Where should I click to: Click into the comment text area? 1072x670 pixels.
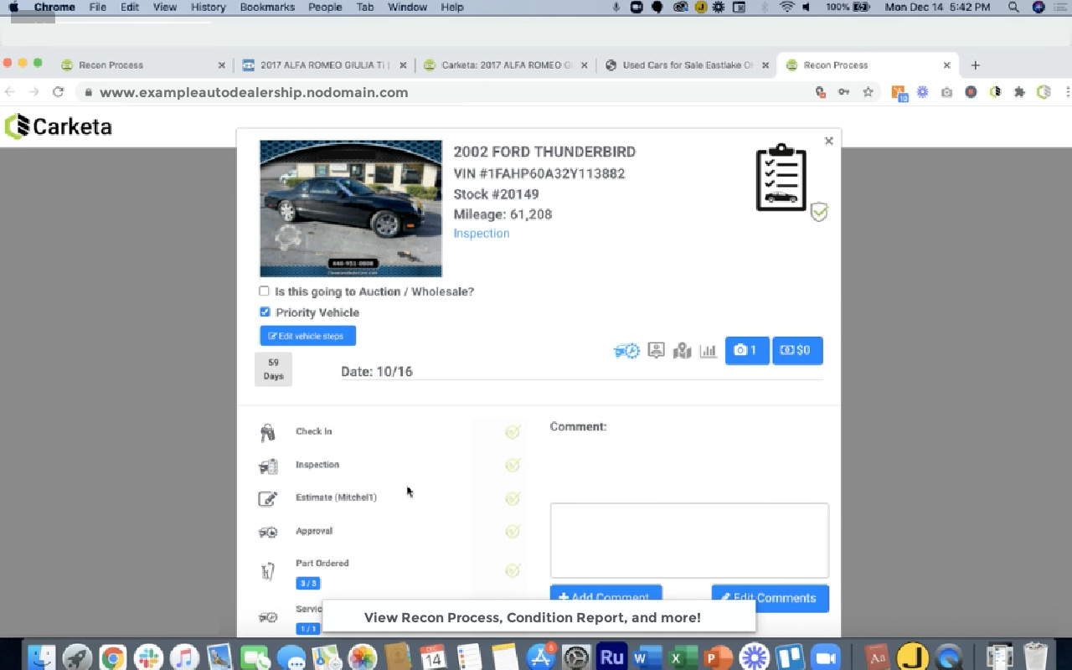point(689,540)
